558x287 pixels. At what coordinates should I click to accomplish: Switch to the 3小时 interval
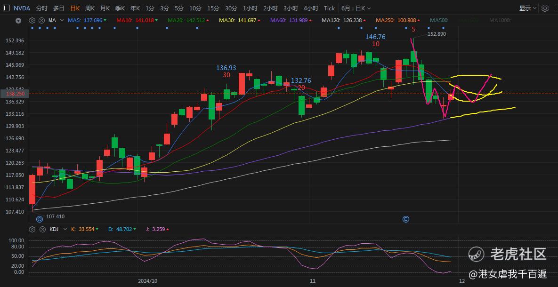click(291, 8)
